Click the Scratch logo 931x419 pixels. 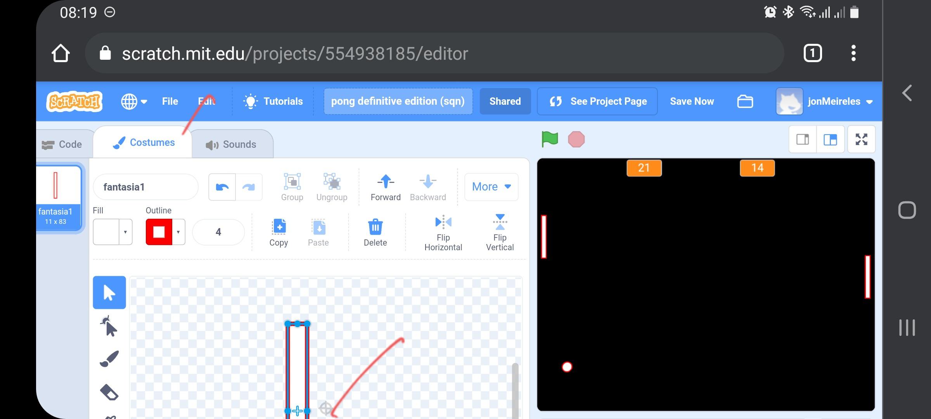point(74,101)
